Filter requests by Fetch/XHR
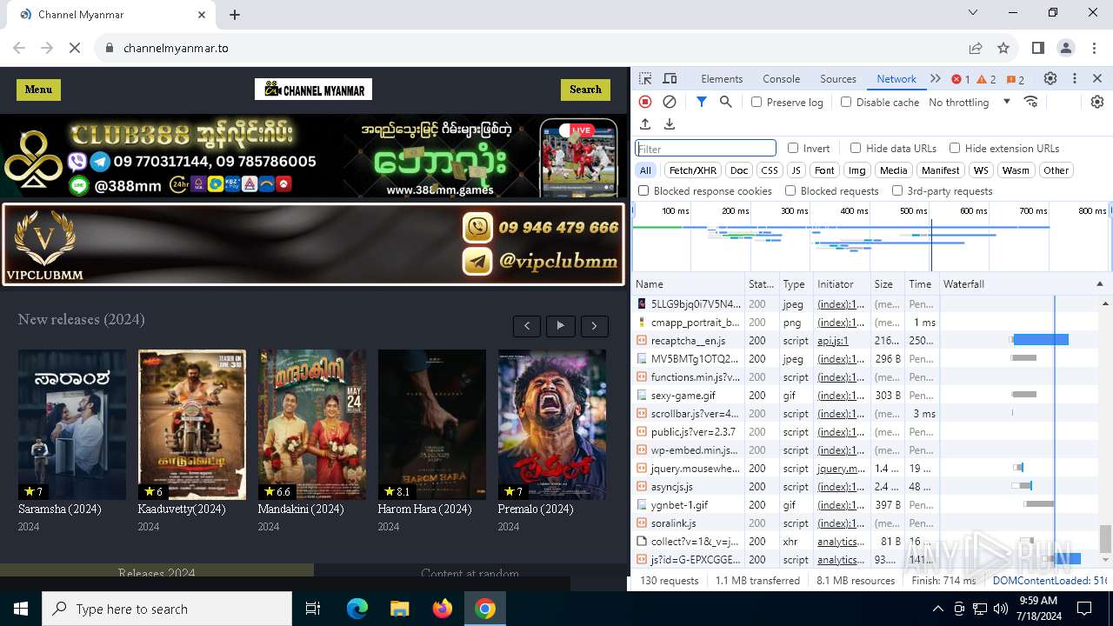Screen dimensions: 1113x626 pos(693,170)
